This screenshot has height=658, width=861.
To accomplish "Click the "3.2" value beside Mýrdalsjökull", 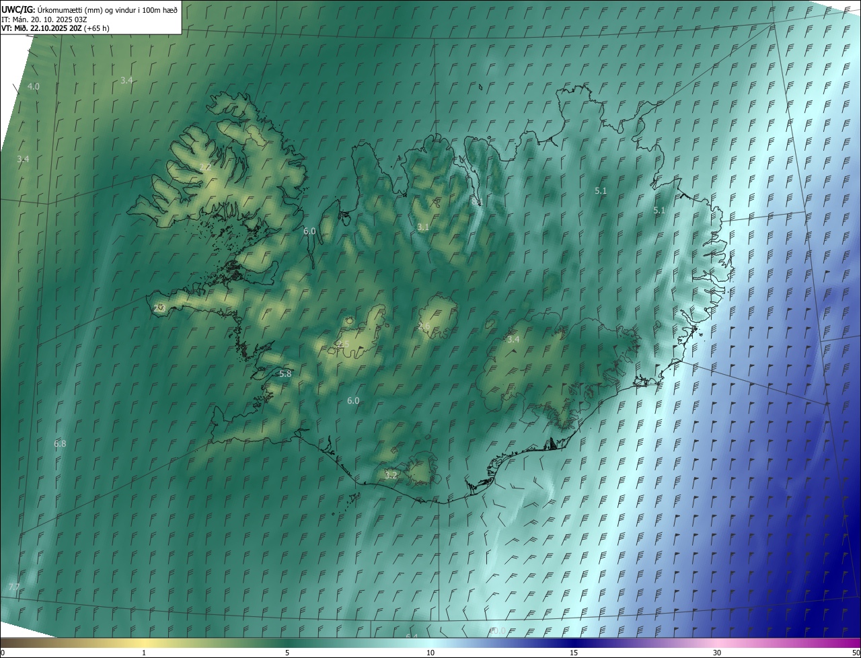I will pos(391,475).
